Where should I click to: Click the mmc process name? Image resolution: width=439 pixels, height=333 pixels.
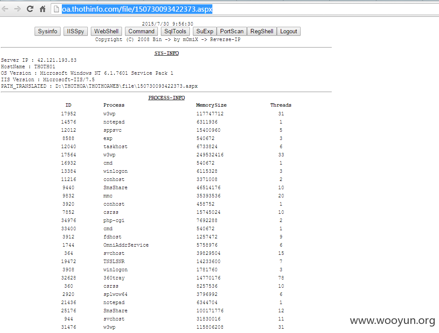click(108, 196)
